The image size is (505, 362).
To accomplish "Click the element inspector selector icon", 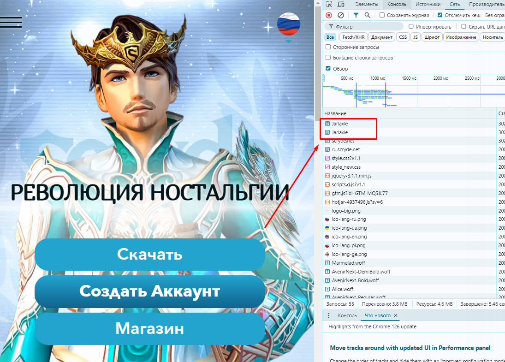I will [328, 5].
